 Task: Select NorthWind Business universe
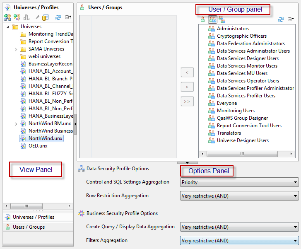tap(51, 131)
